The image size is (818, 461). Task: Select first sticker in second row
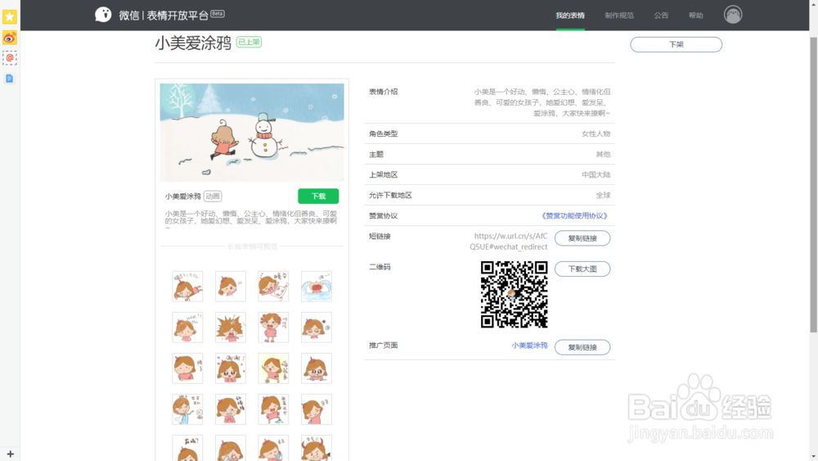point(187,328)
